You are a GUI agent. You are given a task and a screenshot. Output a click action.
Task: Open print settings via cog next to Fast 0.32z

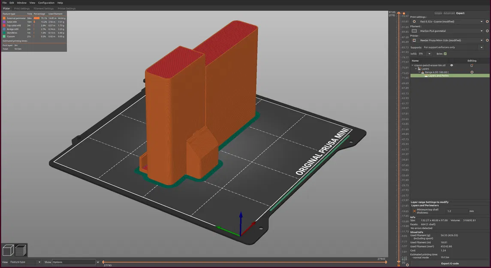point(487,21)
